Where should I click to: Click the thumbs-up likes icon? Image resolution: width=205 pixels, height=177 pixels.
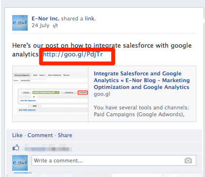(16, 147)
